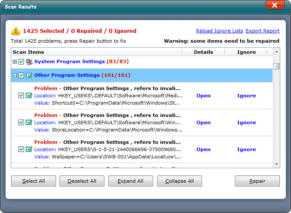Close the Scan Results dialog
The height and width of the screenshot is (213, 291).
click(x=275, y=5)
